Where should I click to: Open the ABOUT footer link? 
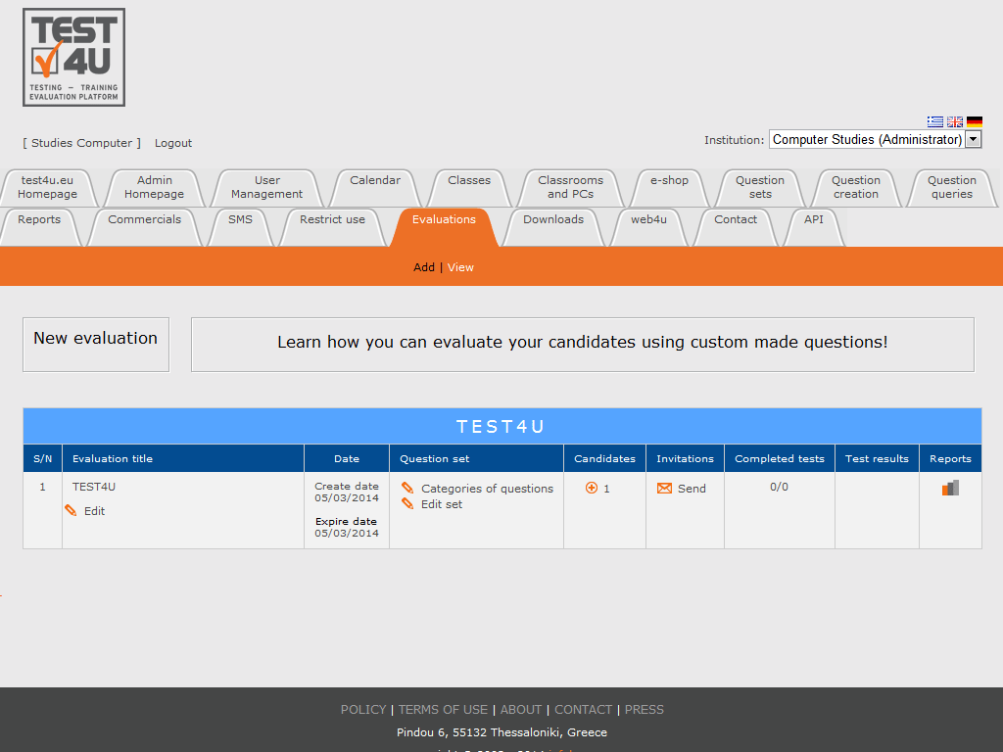click(x=521, y=710)
